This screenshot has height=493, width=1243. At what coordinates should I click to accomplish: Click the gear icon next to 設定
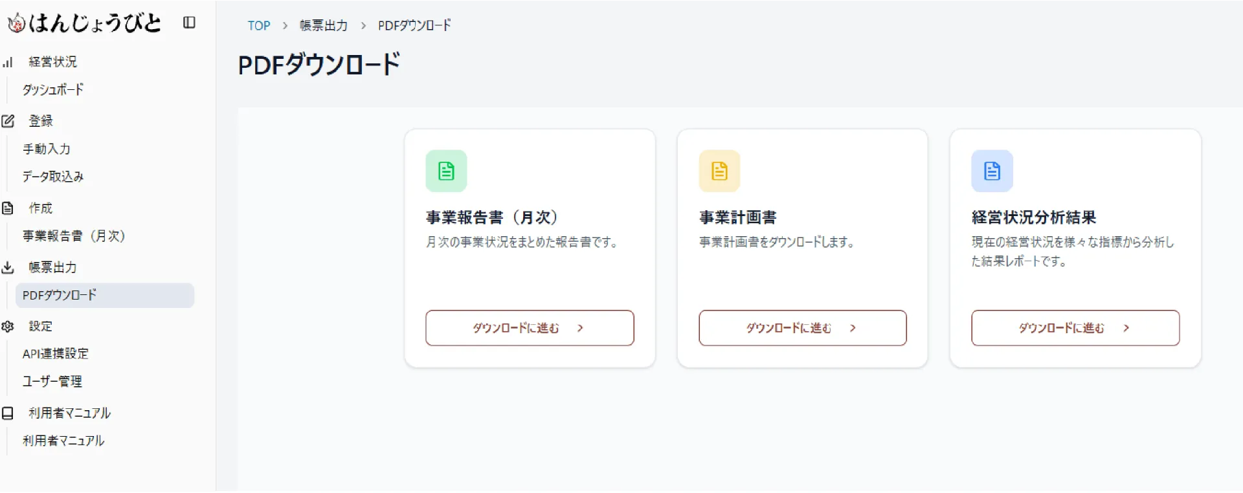pos(8,326)
